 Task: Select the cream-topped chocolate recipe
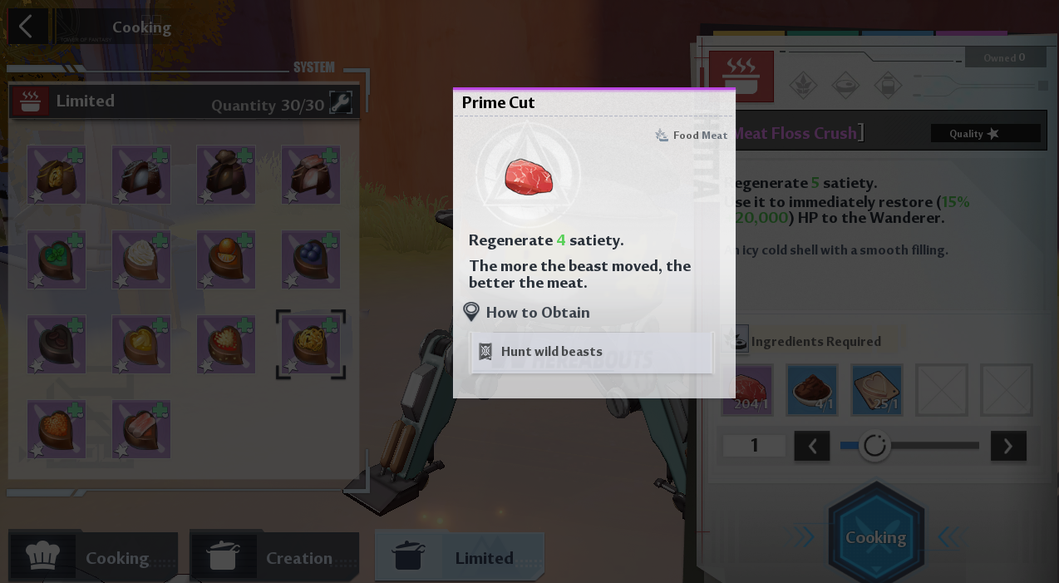click(x=141, y=259)
